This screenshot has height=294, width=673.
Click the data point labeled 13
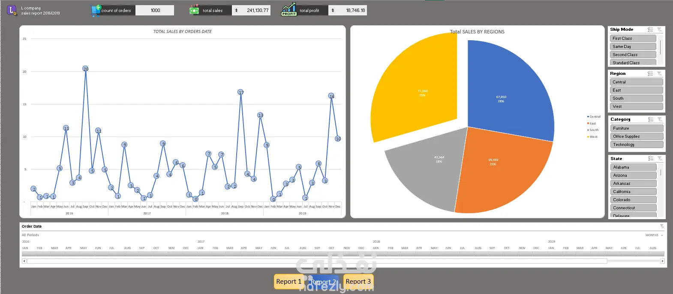pos(260,115)
